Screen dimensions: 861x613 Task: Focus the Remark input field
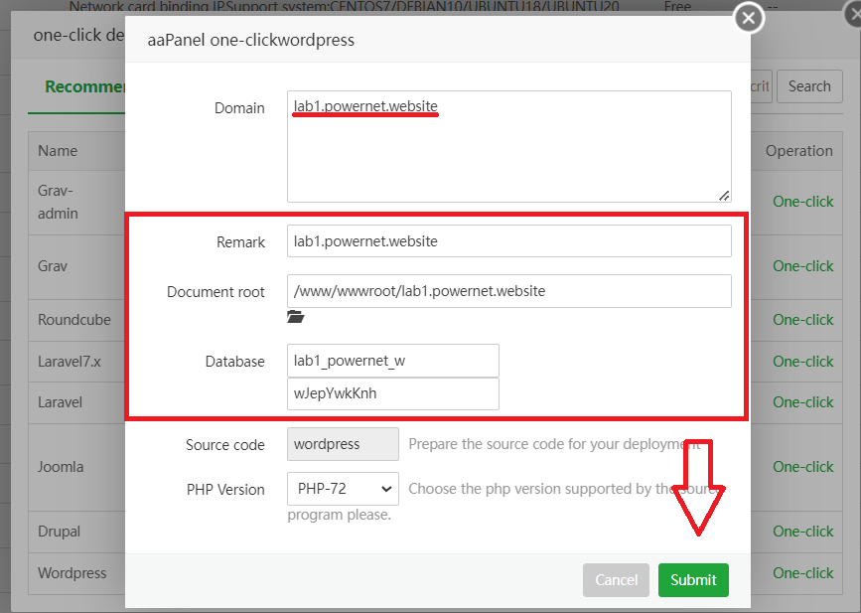(508, 241)
